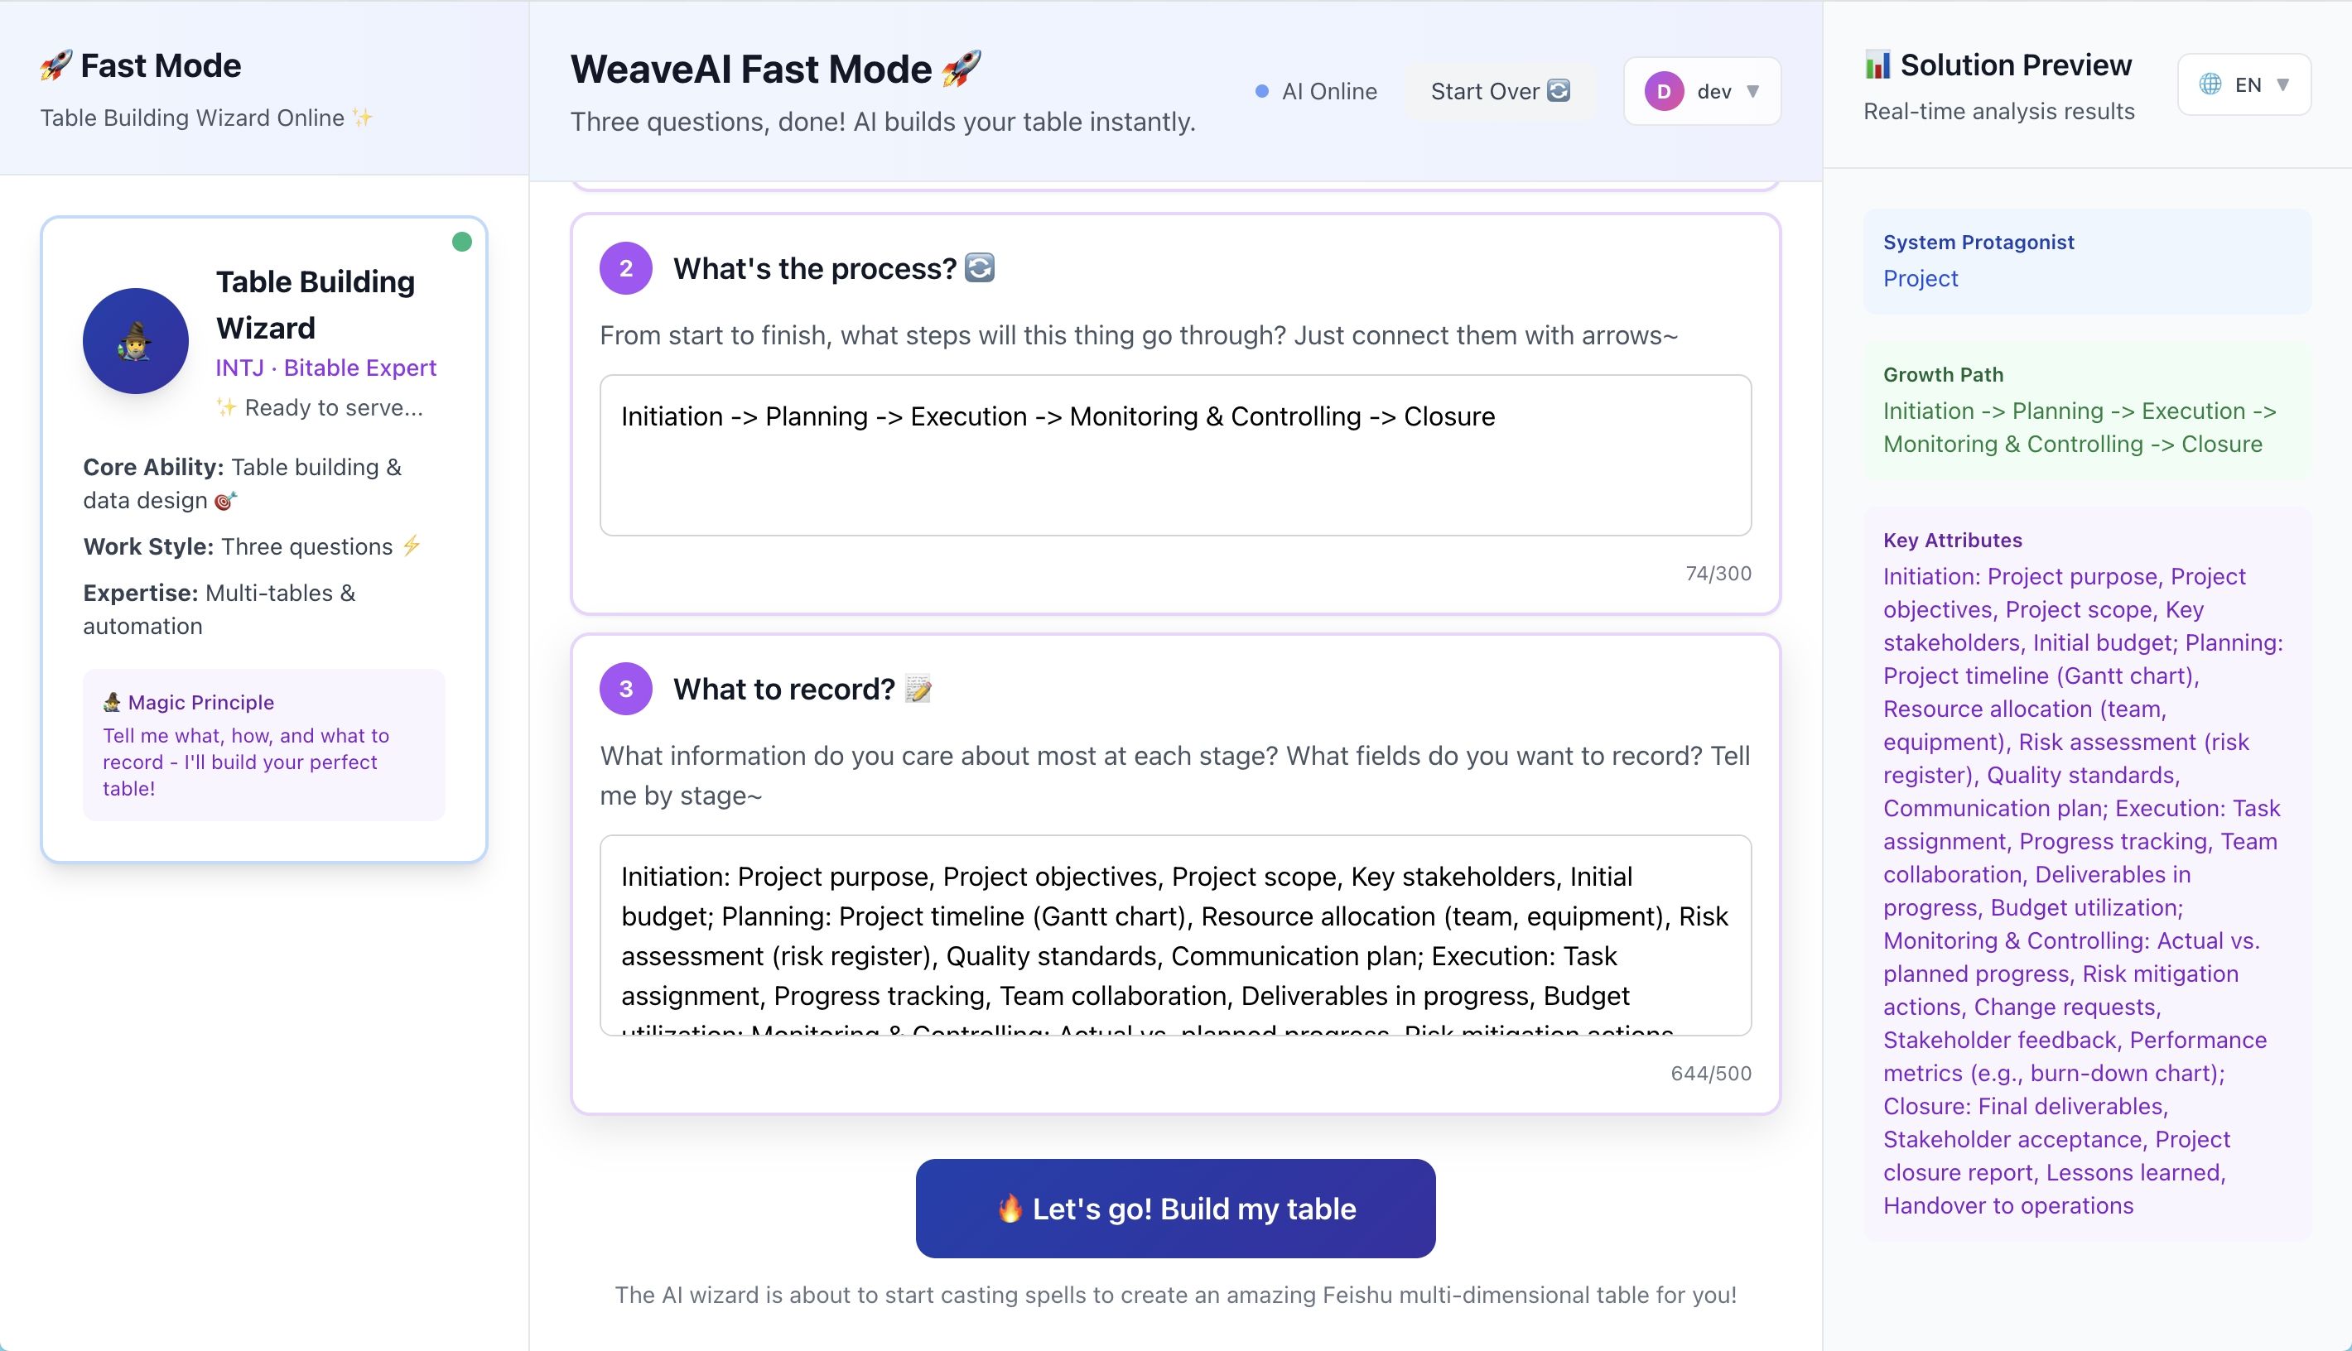The image size is (2352, 1351).
Task: Click the wizard avatar icon
Action: [136, 341]
